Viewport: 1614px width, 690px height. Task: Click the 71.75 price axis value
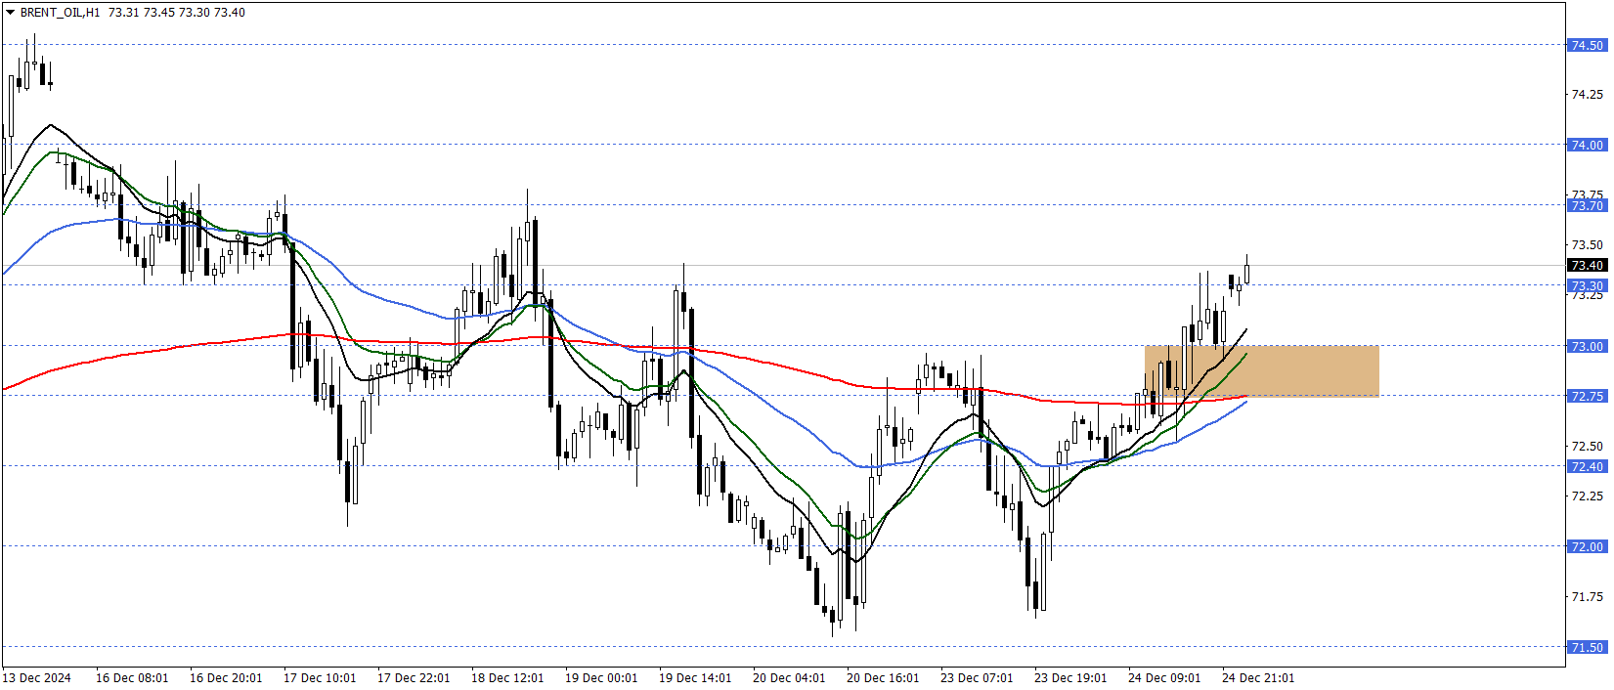[1587, 597]
